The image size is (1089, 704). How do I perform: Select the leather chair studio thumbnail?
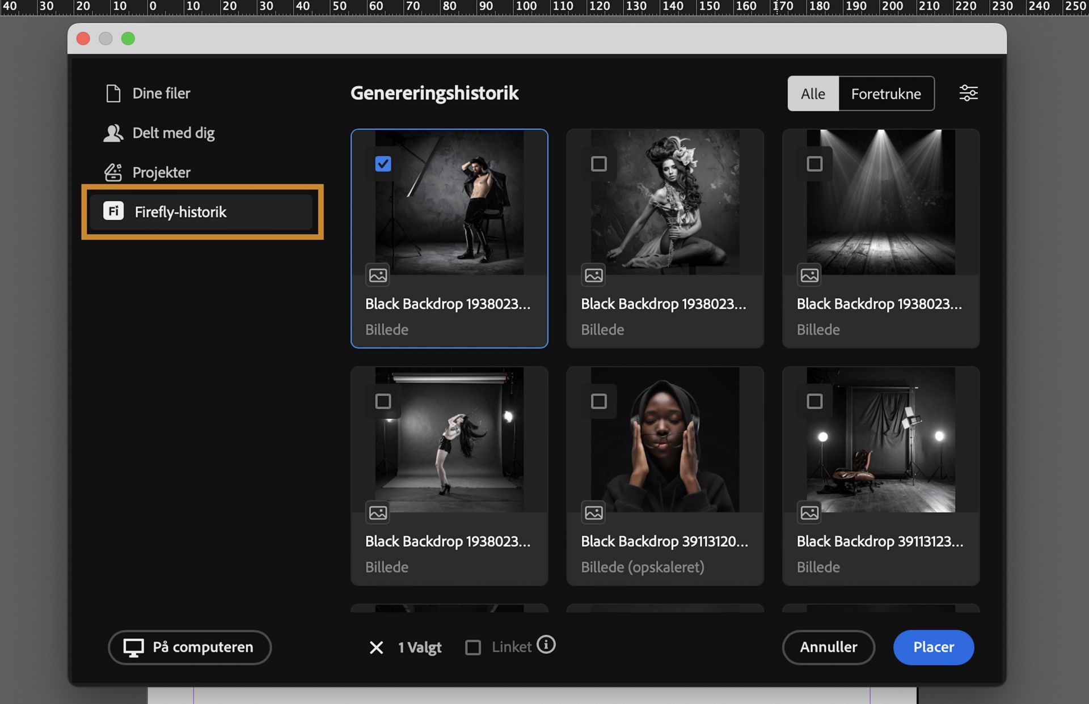[880, 440]
